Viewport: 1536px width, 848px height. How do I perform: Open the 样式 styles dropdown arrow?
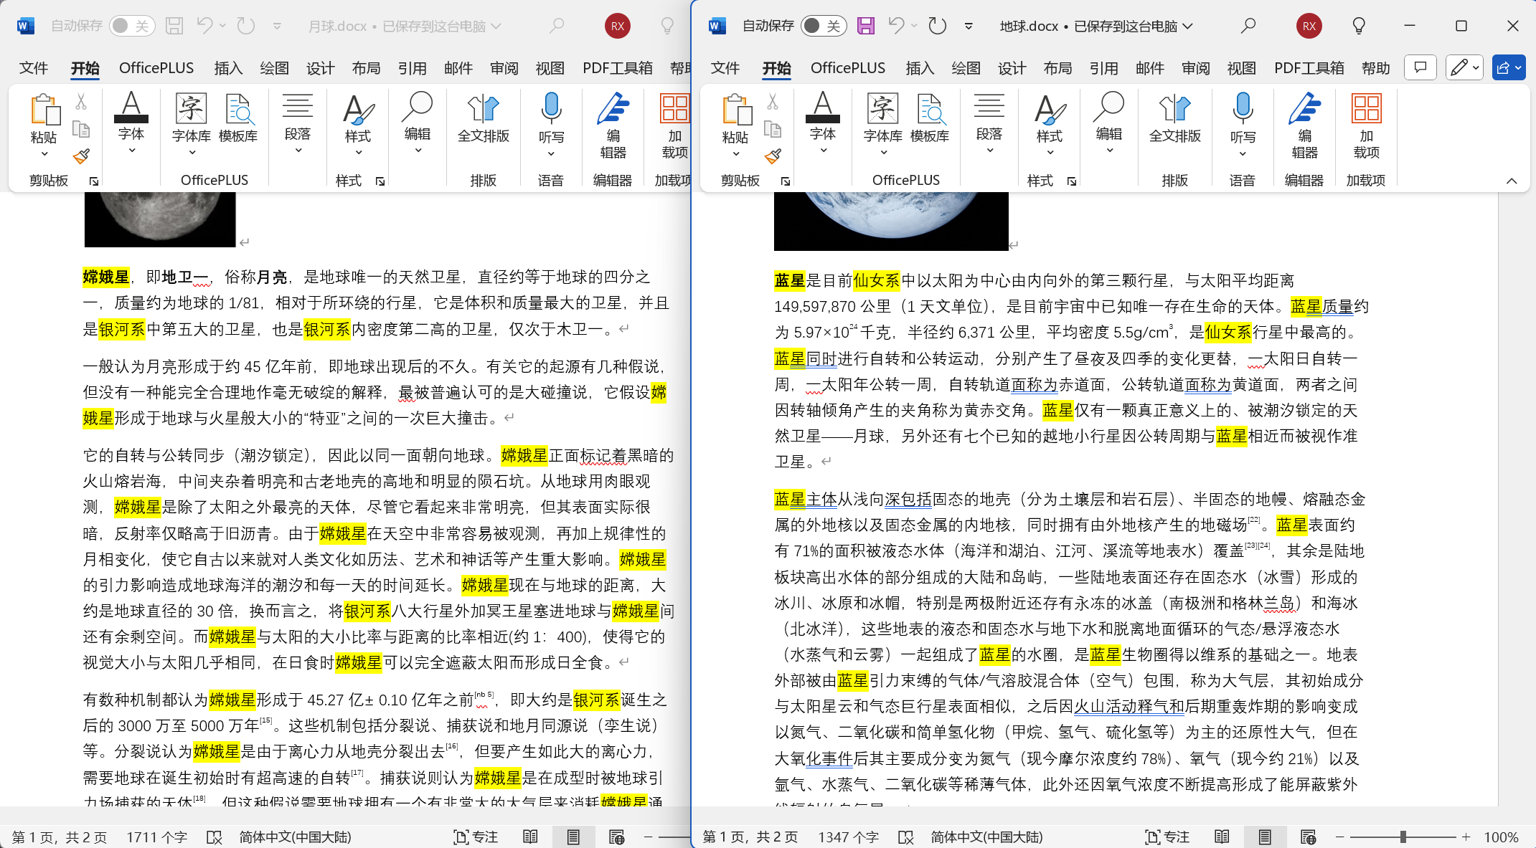[1049, 153]
